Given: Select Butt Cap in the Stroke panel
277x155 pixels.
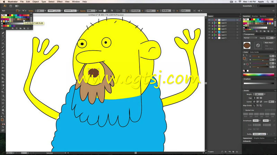Looking at the screenshot, I should (x=254, y=98).
